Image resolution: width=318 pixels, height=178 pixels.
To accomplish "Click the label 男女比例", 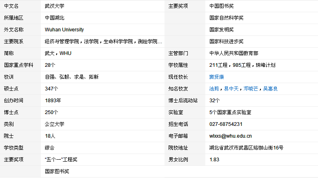I will 178,160.
